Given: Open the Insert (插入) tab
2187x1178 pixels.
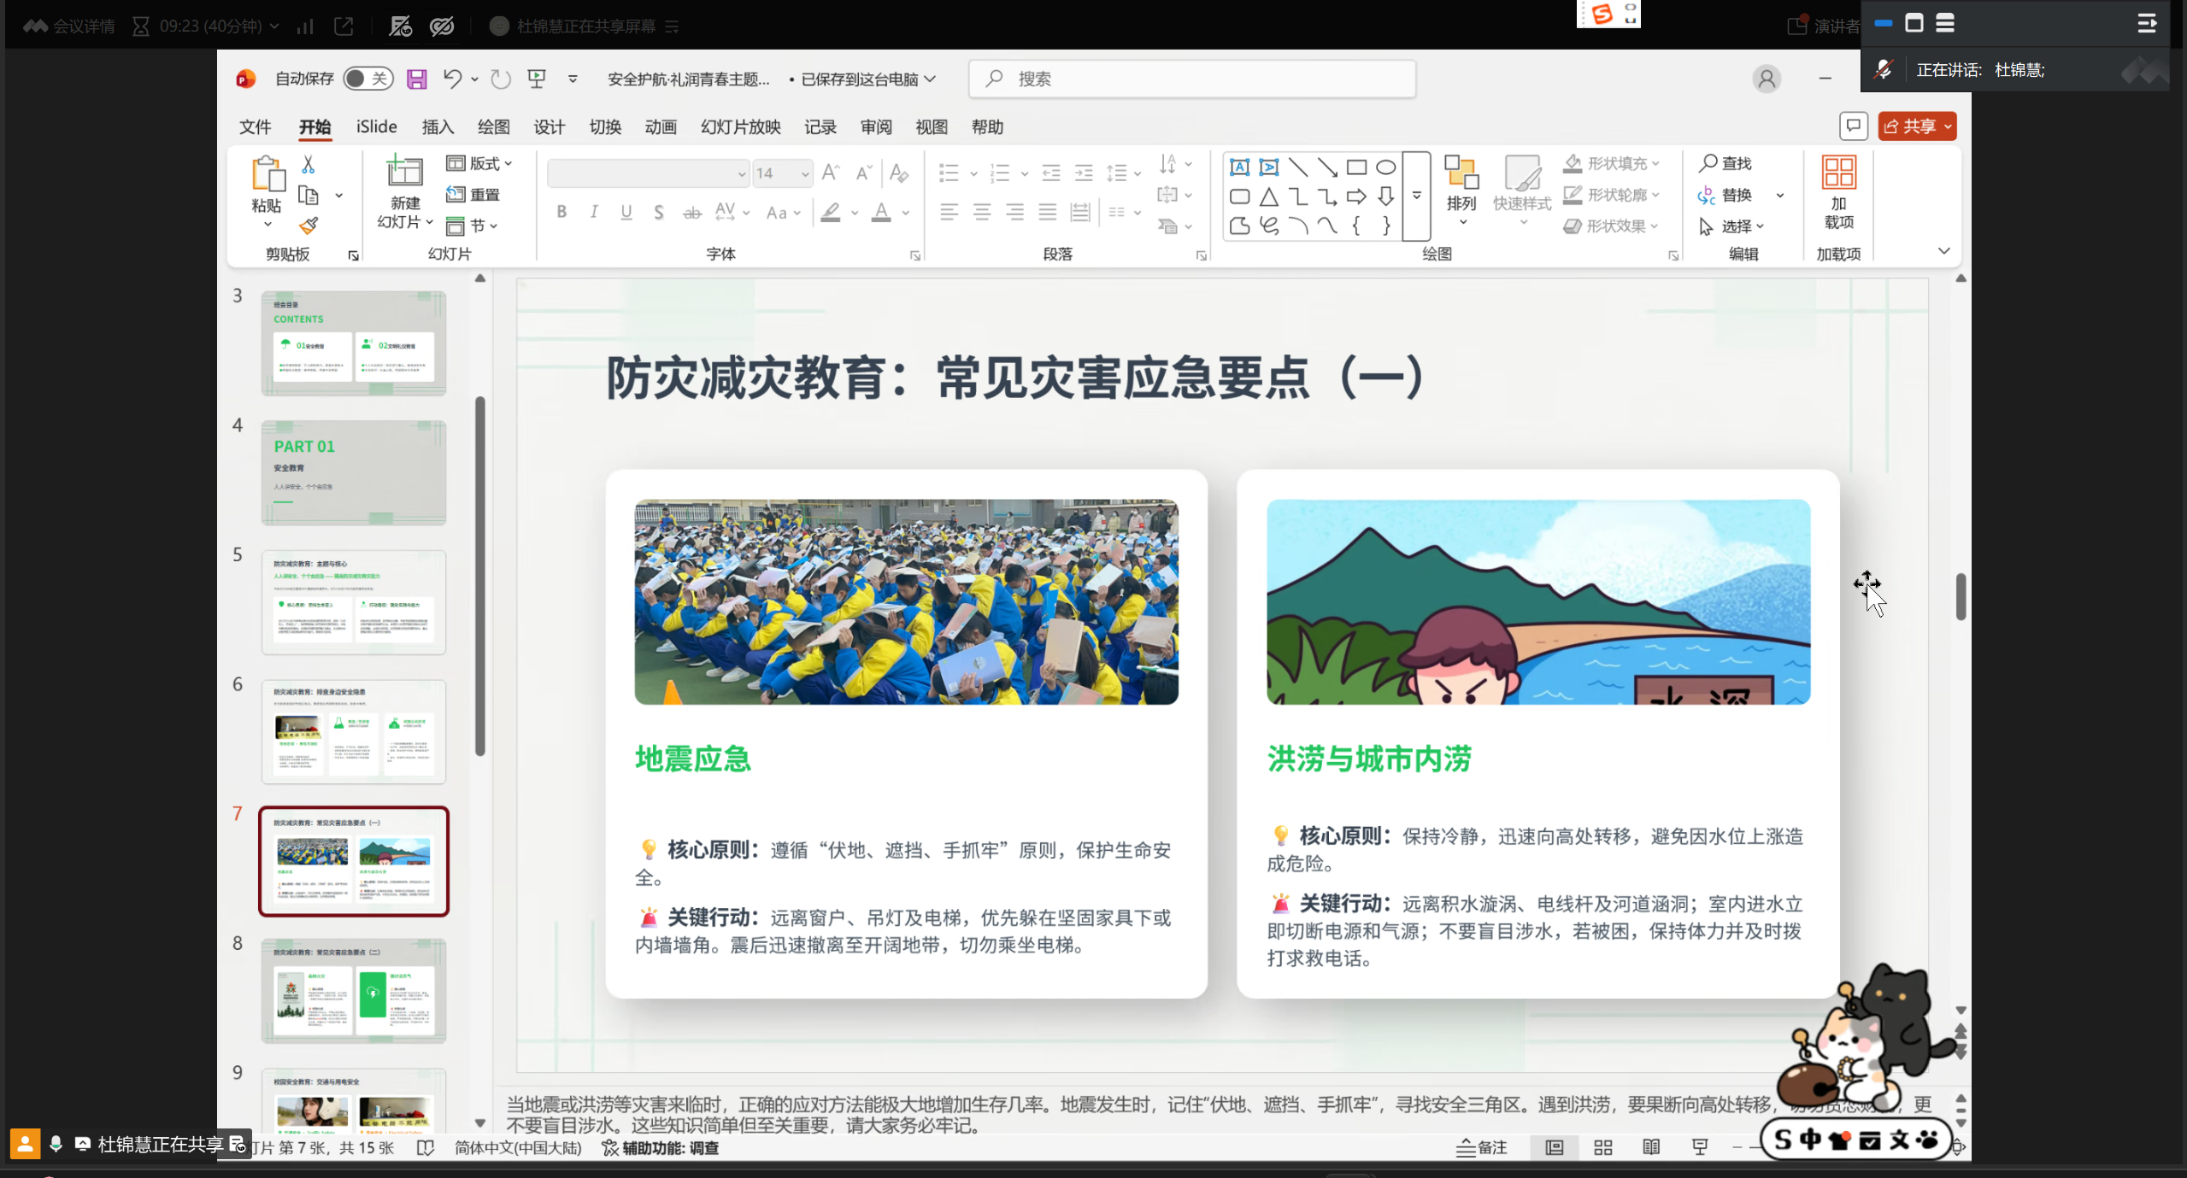Looking at the screenshot, I should pos(438,127).
